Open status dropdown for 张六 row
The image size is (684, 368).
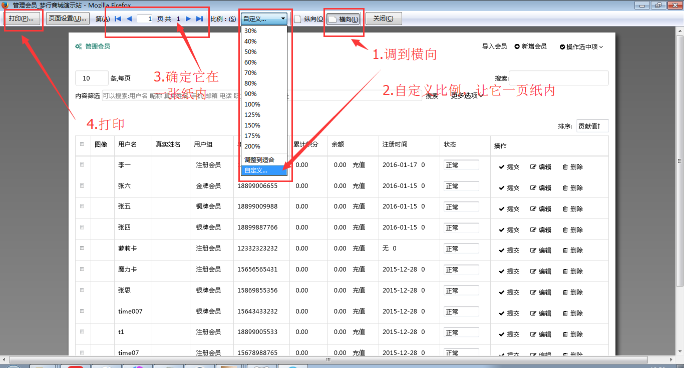pyautogui.click(x=461, y=186)
